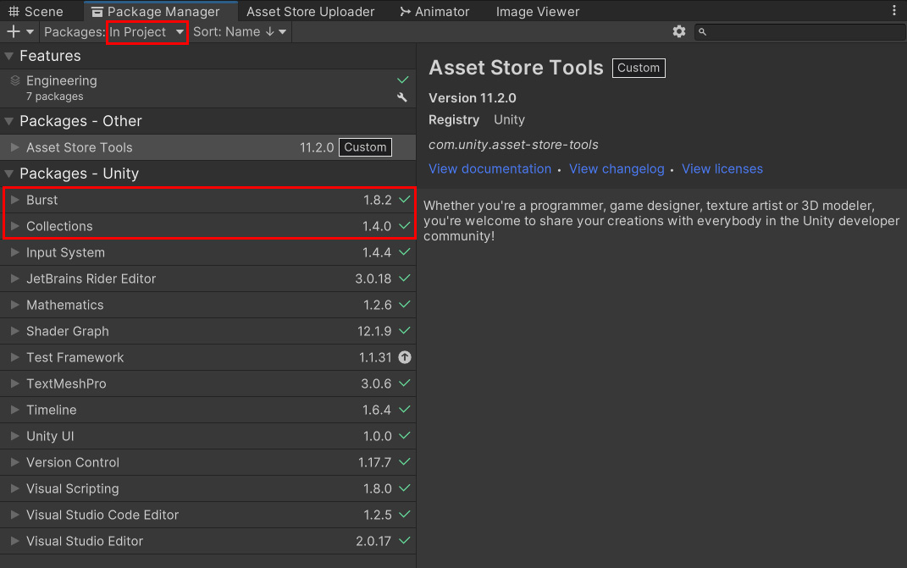The image size is (907, 568).
Task: Expand the Shader Graph package arrow
Action: point(14,331)
